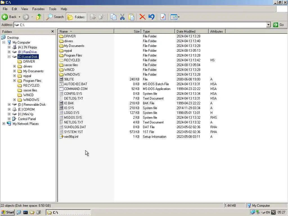This screenshot has height=216, width=288.
Task: Select RECYCLED folder in the tree
Action: tap(31, 85)
